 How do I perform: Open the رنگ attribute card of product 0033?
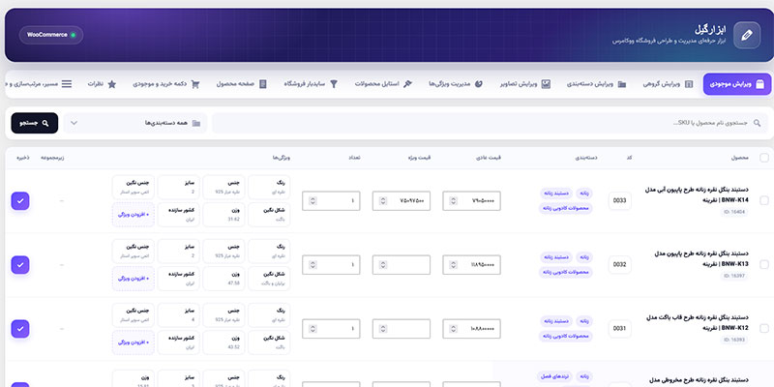[x=269, y=187]
